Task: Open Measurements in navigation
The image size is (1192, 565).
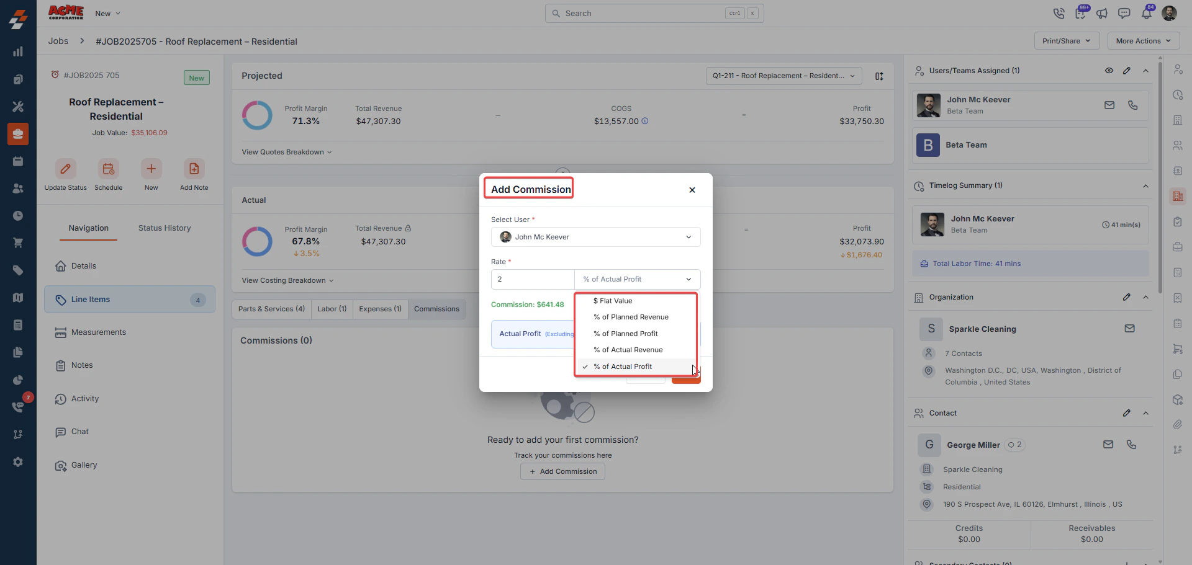Action: coord(130,332)
